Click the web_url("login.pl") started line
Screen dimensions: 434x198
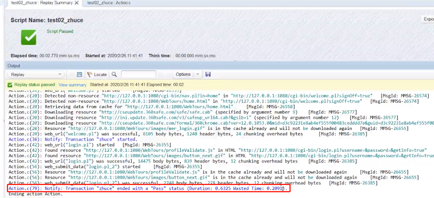90,145
